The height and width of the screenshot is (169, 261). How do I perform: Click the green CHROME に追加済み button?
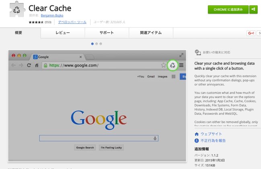pos(228,9)
